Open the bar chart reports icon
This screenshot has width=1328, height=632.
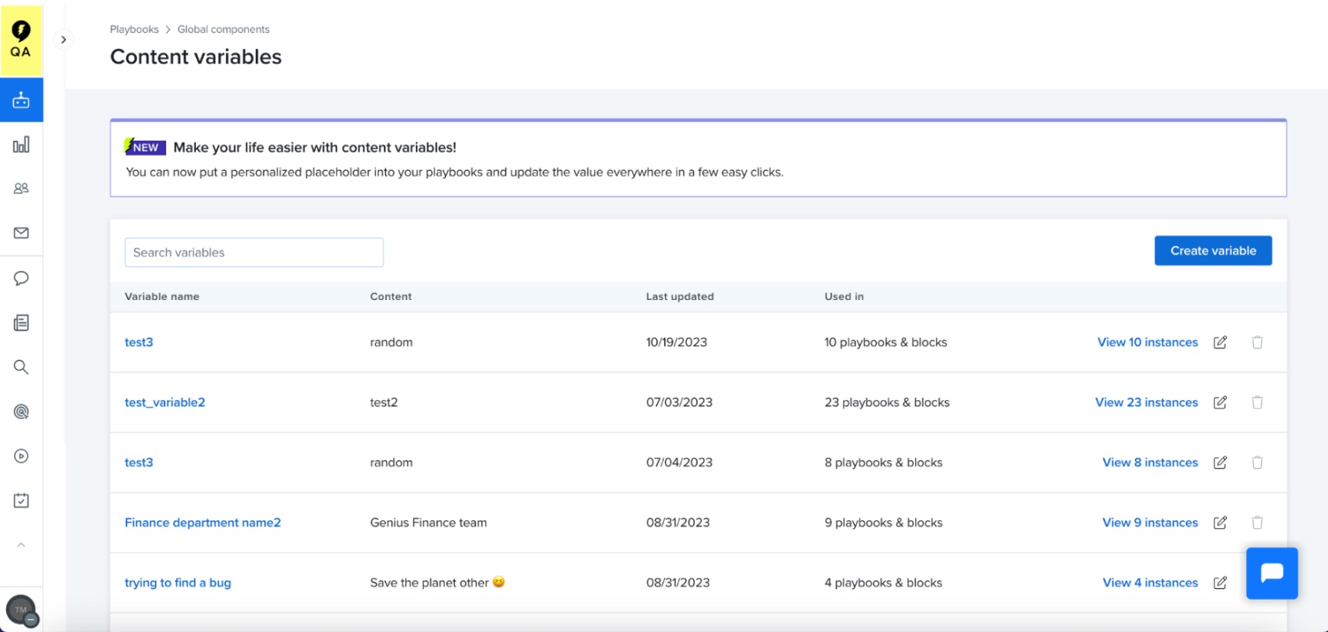(21, 145)
